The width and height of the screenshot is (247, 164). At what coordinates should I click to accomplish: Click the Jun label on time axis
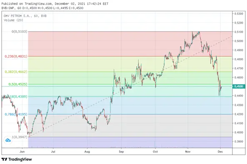tap(22, 152)
